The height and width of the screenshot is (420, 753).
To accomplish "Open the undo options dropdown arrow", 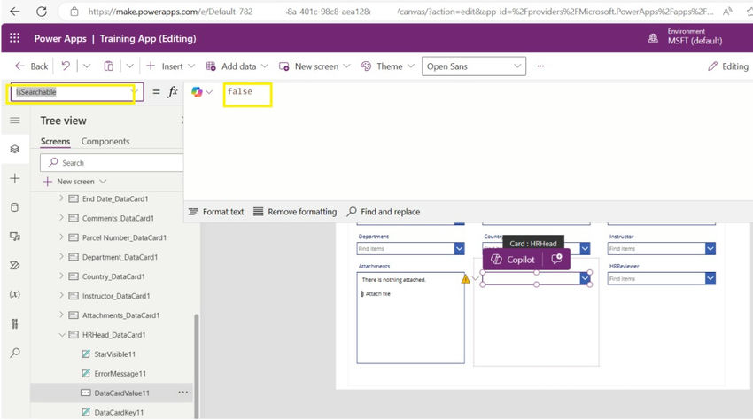I will click(x=87, y=66).
